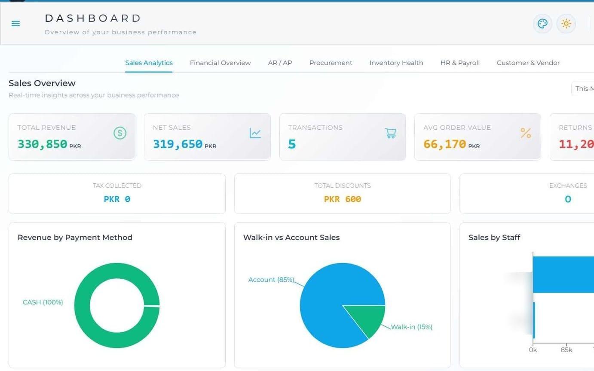Click the percent icon in Avg Order Value
The height and width of the screenshot is (371, 594).
(526, 133)
